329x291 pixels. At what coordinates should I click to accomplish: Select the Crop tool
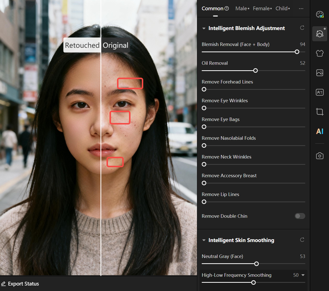(x=319, y=111)
